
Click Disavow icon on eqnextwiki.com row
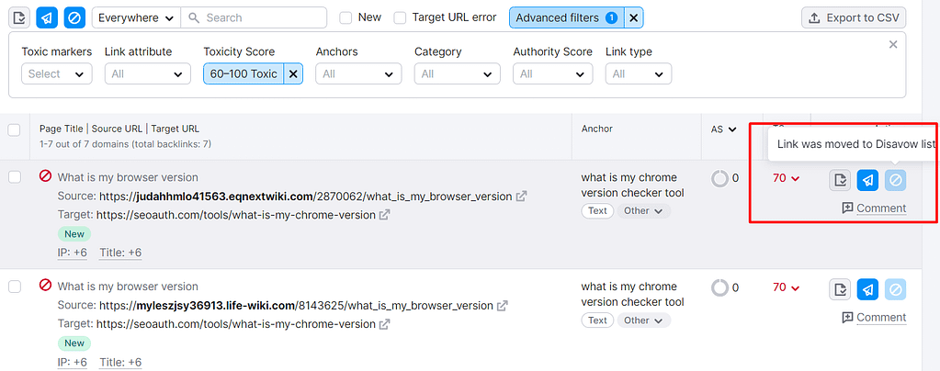point(895,180)
